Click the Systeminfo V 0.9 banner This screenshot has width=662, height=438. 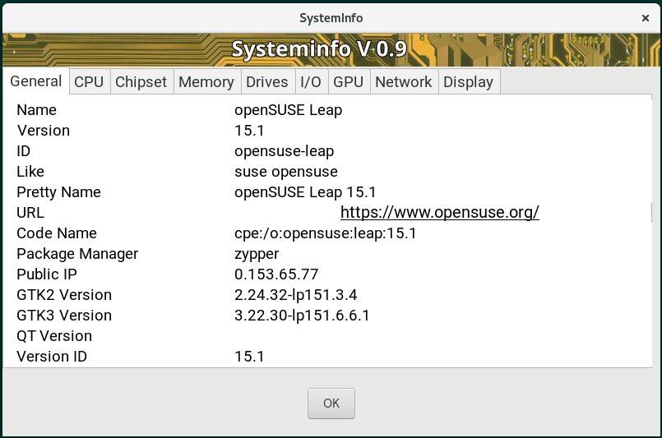[x=318, y=49]
